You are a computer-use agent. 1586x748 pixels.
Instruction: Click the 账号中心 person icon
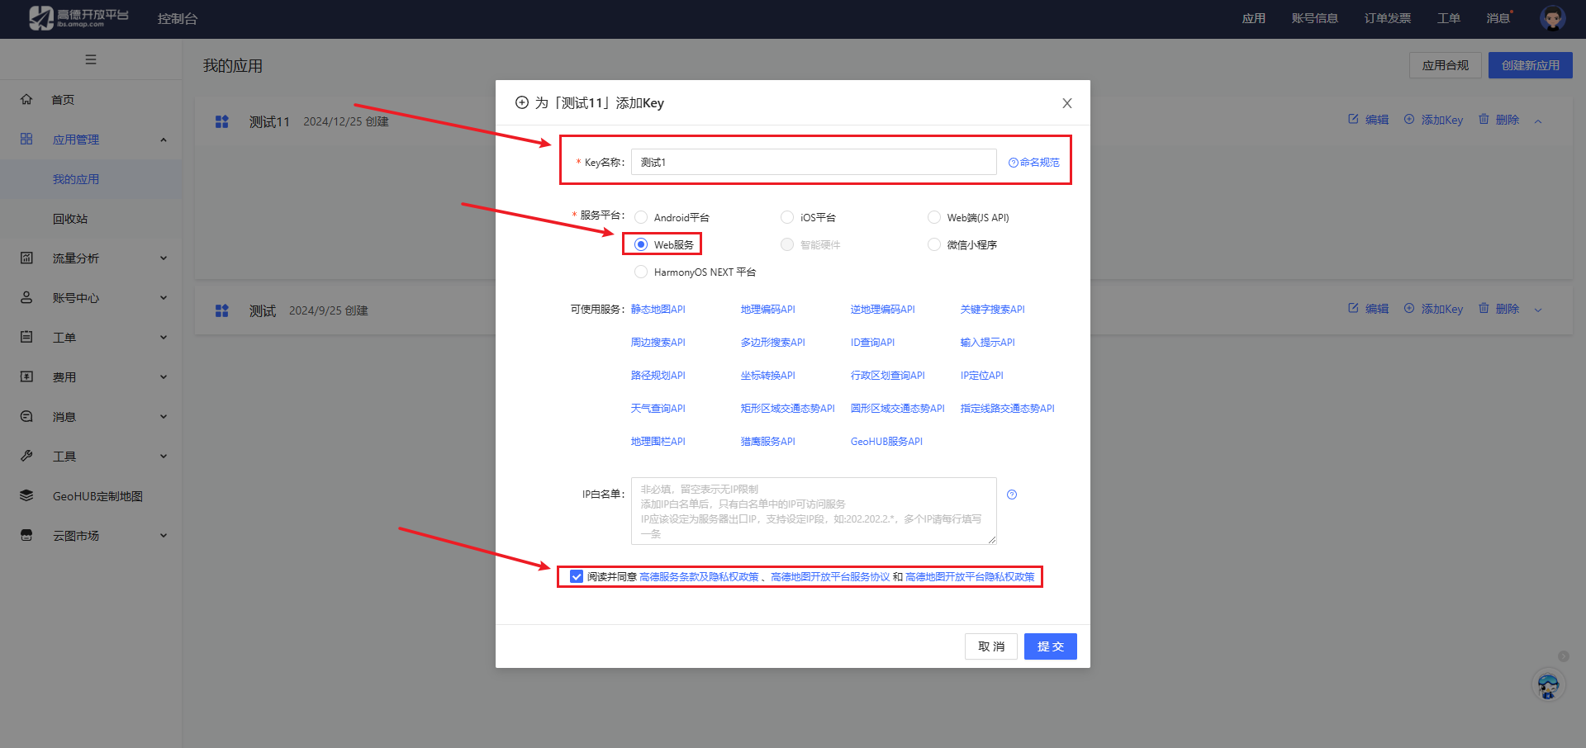click(x=26, y=297)
